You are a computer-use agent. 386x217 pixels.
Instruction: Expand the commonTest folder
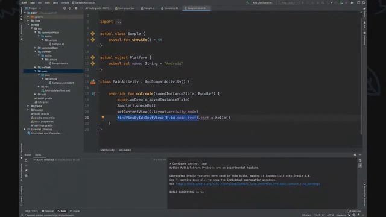(36, 48)
